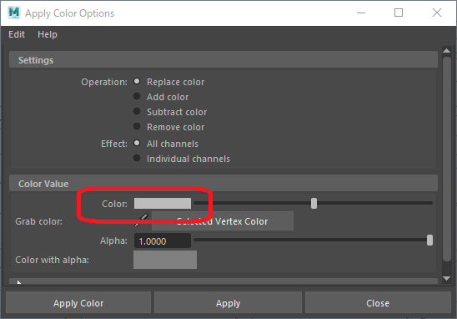Close the window with the X icon
The image size is (457, 319).
click(x=437, y=13)
